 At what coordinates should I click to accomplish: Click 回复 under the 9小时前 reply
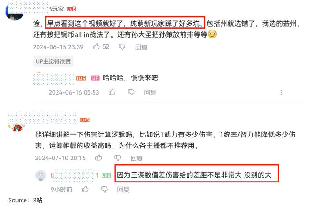click(123, 190)
